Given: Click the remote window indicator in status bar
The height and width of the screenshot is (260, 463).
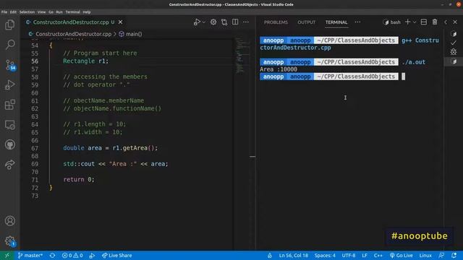Looking at the screenshot, I should tap(7, 256).
